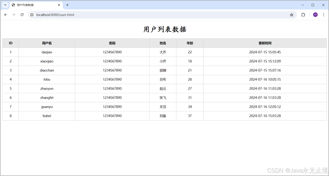Select username cell liubei
The image size is (329, 176).
click(47, 116)
